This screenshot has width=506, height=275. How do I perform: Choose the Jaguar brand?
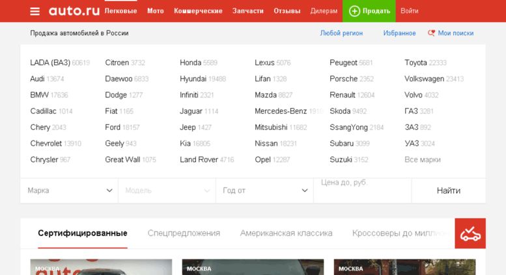tap(191, 111)
